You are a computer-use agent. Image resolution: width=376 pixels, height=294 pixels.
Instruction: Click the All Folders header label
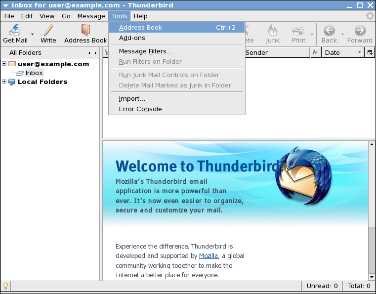[25, 53]
